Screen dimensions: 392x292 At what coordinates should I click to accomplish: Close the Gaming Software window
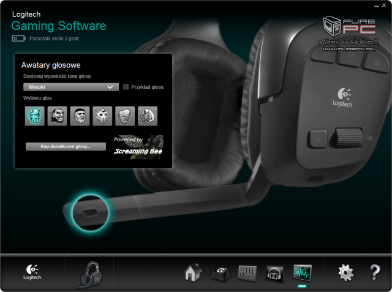point(384,6)
